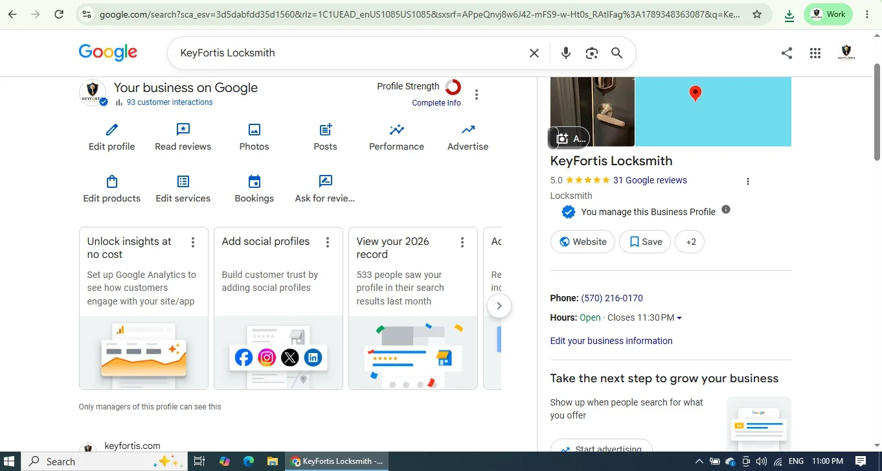View the Performance report

(397, 137)
